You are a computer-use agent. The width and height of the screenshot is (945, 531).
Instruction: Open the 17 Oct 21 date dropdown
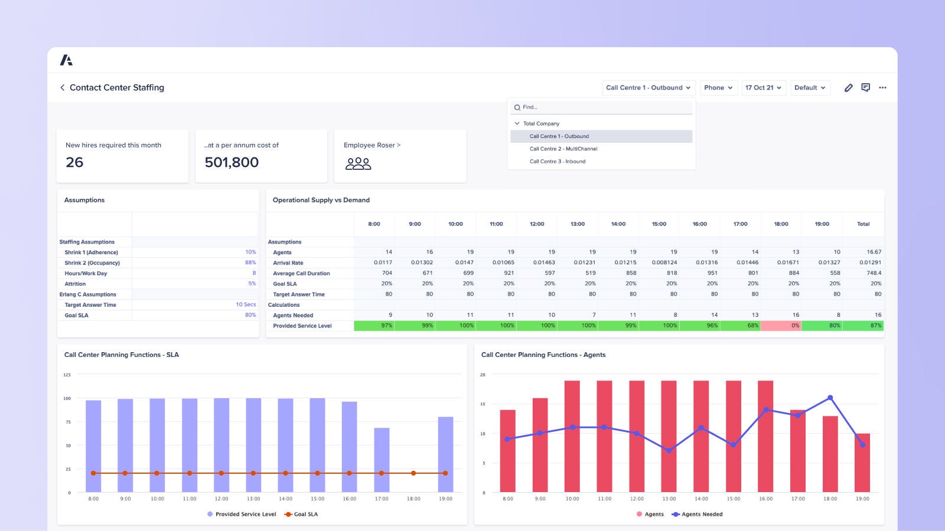tap(763, 87)
